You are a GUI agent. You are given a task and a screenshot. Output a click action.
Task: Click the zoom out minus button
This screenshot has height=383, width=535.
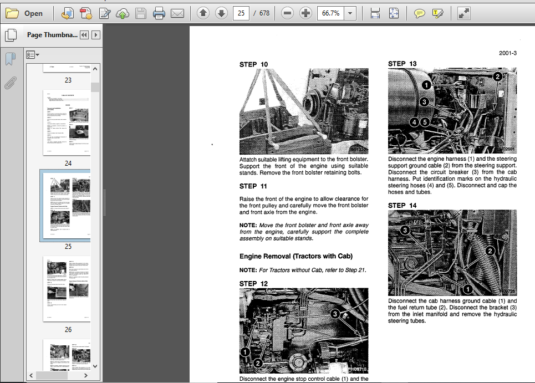click(x=287, y=14)
